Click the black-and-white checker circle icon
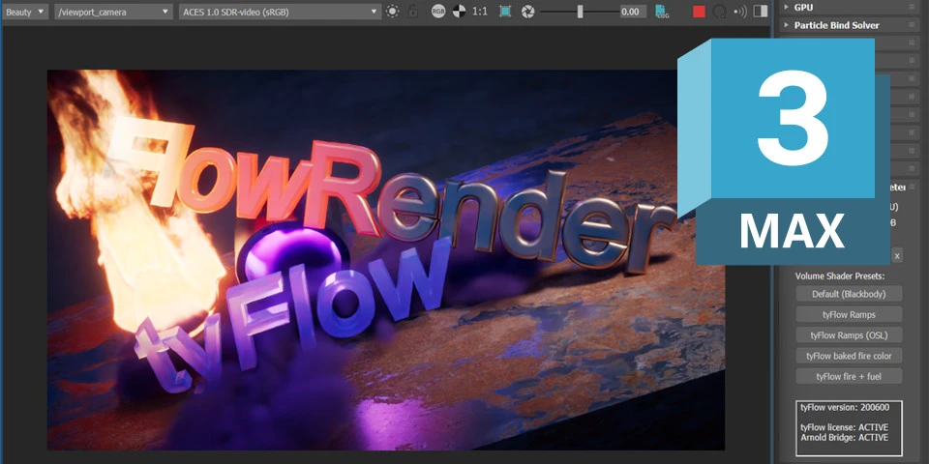 [459, 12]
